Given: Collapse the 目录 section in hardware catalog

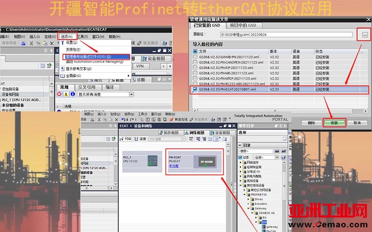Looking at the screenshot, I should (240, 145).
